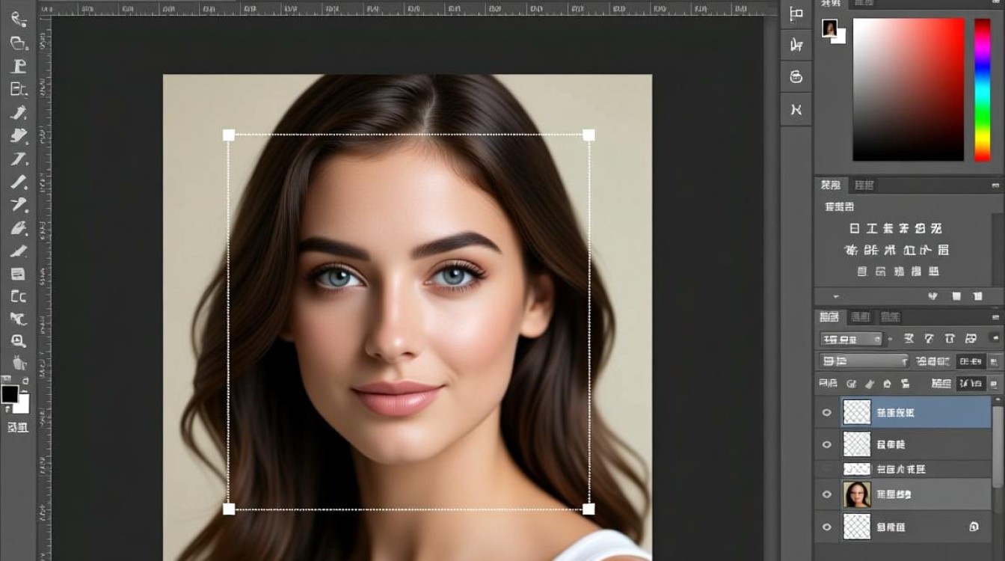The width and height of the screenshot is (1005, 561).
Task: Click the X-shaped fourth icon in panel strip
Action: [796, 109]
